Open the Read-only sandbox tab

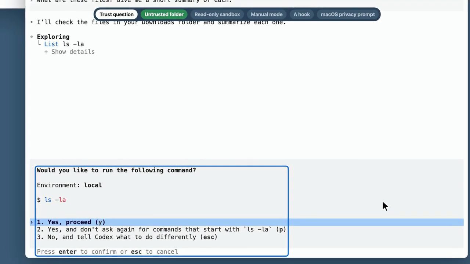(x=217, y=14)
